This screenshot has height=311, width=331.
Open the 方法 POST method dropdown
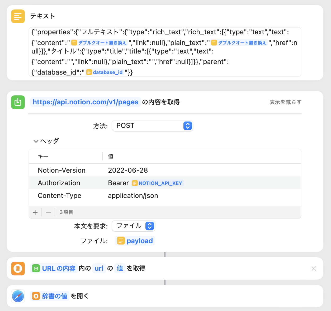[153, 126]
